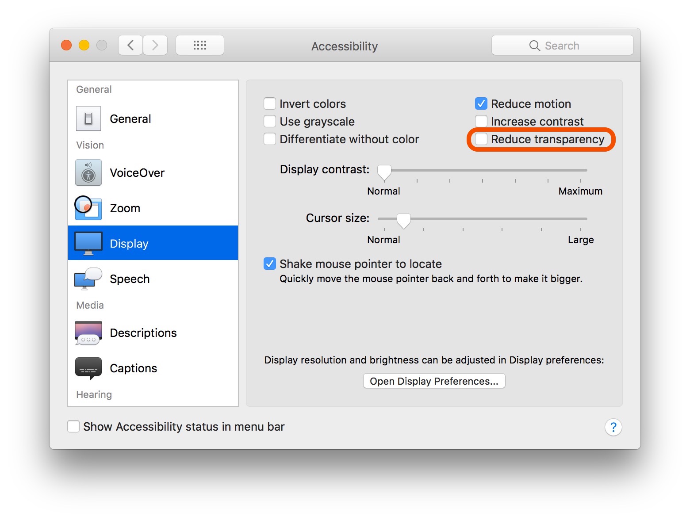This screenshot has width=690, height=520.
Task: Enable the Invert colors checkbox
Action: [x=270, y=104]
